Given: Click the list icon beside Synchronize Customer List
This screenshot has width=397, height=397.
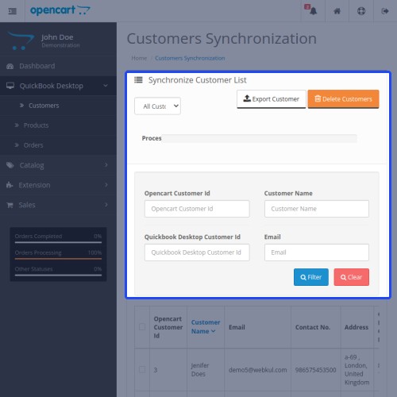Looking at the screenshot, I should click(x=138, y=79).
